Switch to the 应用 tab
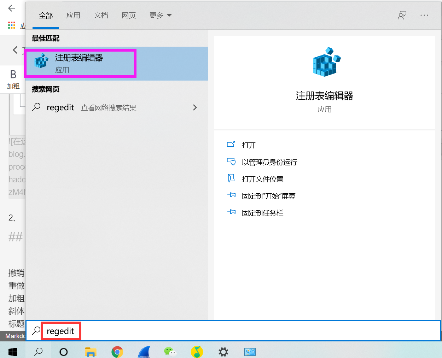The height and width of the screenshot is (358, 442). coord(74,15)
